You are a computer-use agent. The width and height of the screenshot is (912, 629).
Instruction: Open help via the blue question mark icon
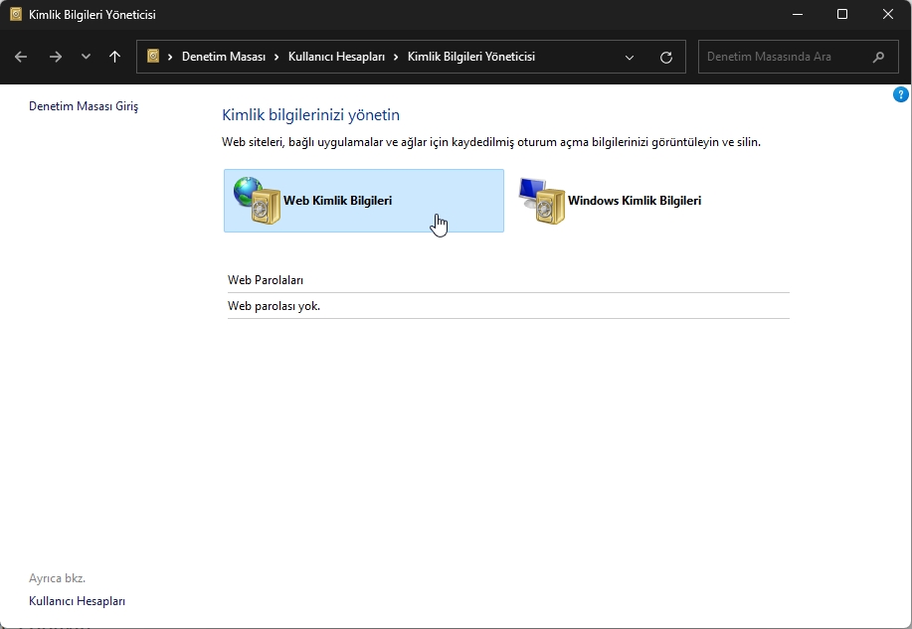900,94
